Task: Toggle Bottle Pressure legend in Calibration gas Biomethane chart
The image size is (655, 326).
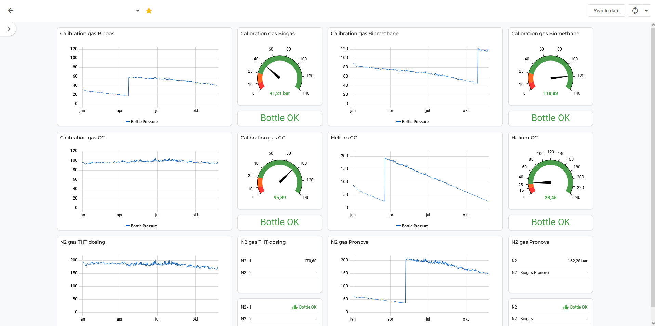Action: pyautogui.click(x=412, y=122)
